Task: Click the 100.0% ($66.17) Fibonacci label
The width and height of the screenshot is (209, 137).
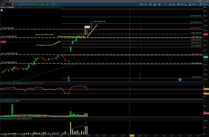Action: 196,28
